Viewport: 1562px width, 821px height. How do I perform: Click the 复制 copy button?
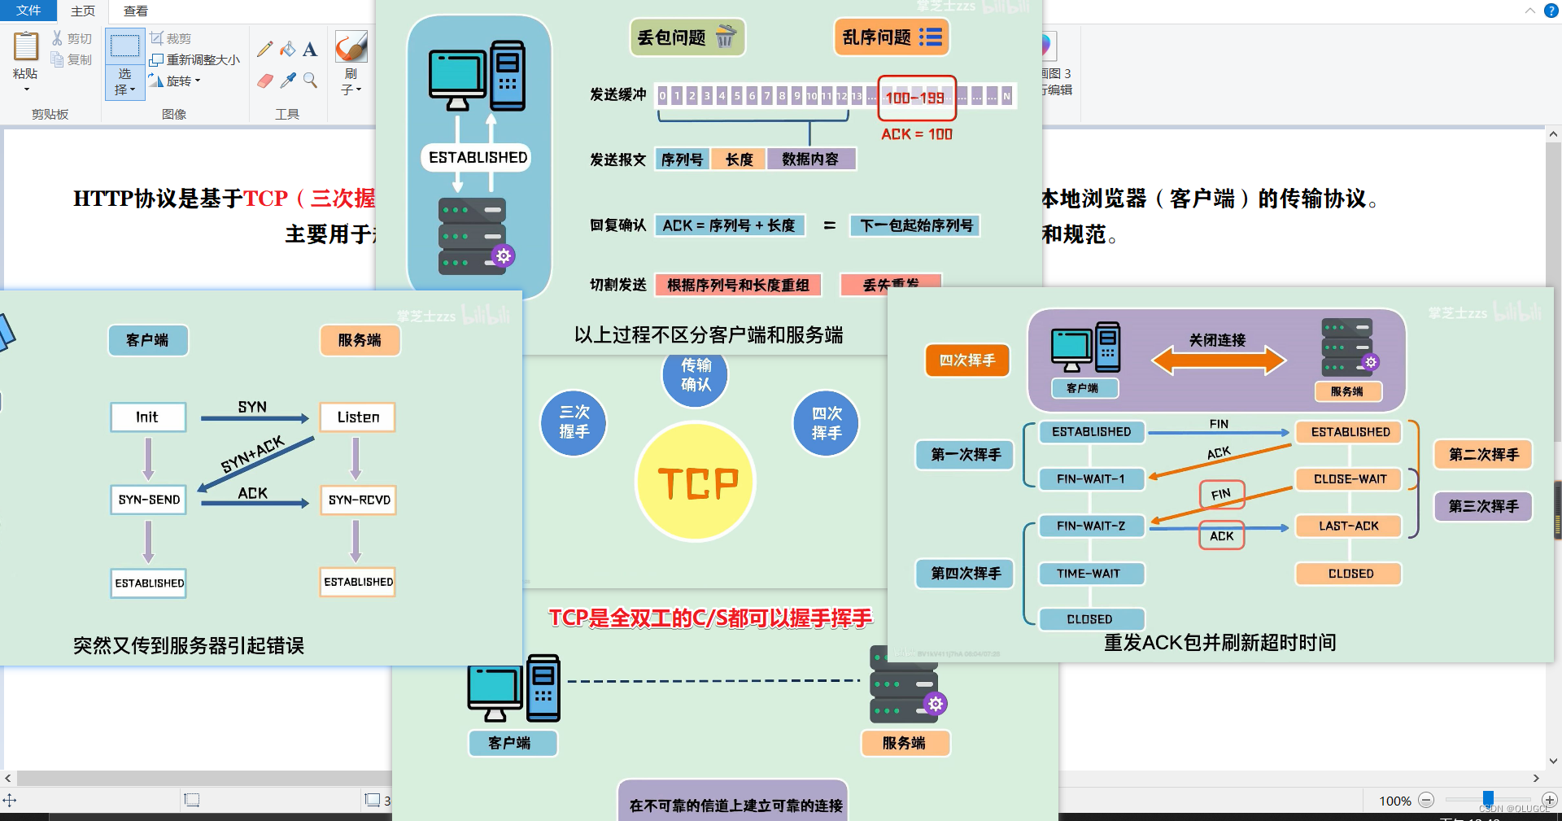coord(72,59)
